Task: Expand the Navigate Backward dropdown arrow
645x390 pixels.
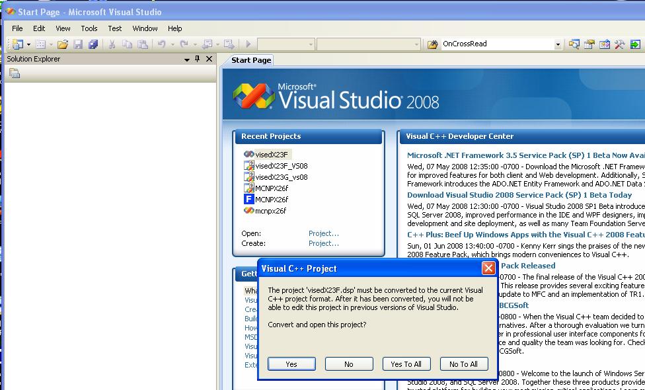Action: pyautogui.click(x=217, y=44)
